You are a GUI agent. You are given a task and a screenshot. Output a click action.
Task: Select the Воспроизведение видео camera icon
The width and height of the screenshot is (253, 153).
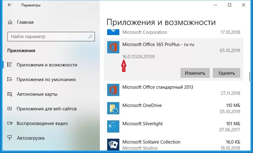(10, 123)
